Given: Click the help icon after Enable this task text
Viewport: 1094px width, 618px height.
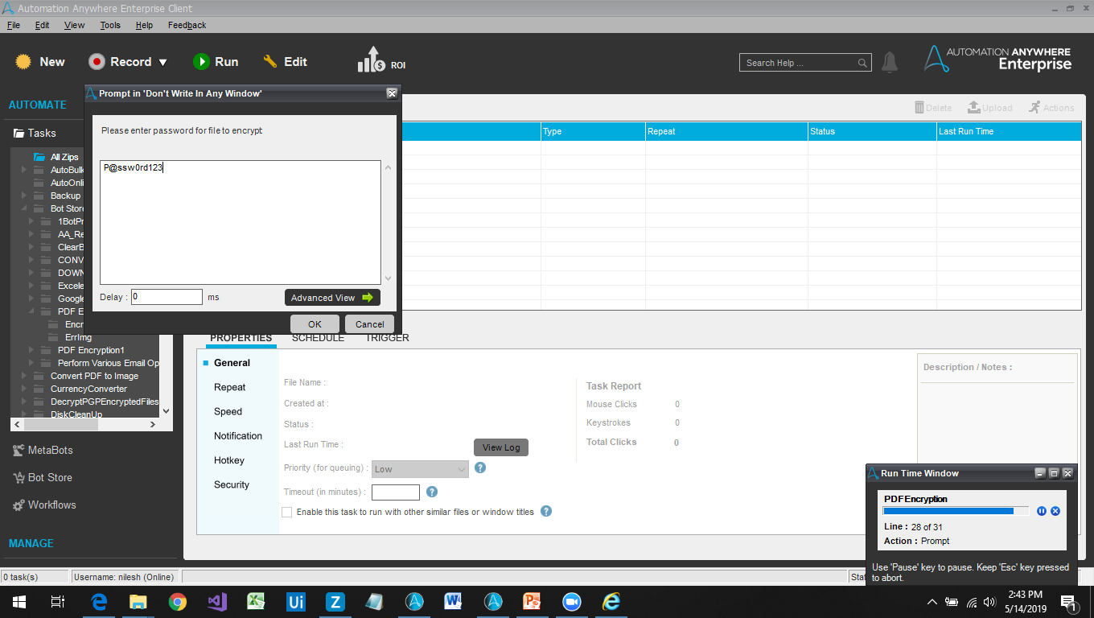Looking at the screenshot, I should click(x=546, y=511).
